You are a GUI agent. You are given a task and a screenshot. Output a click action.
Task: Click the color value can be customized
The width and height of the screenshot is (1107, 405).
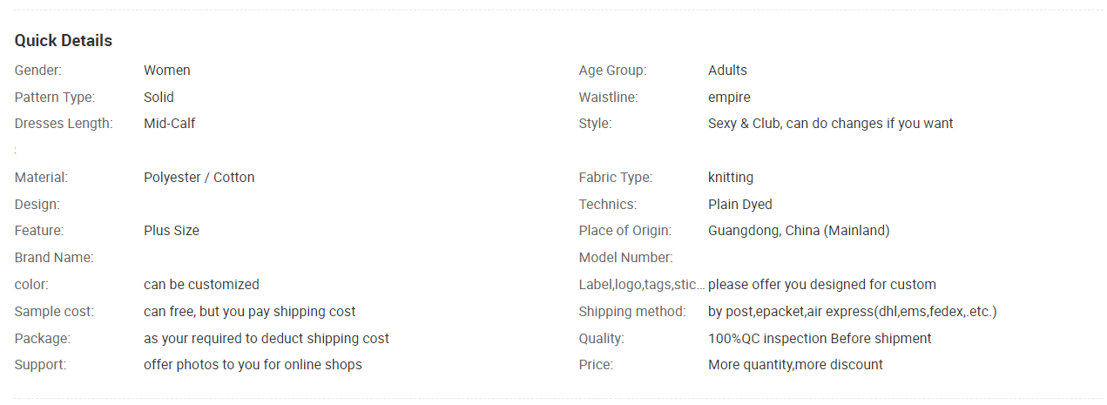(x=201, y=285)
